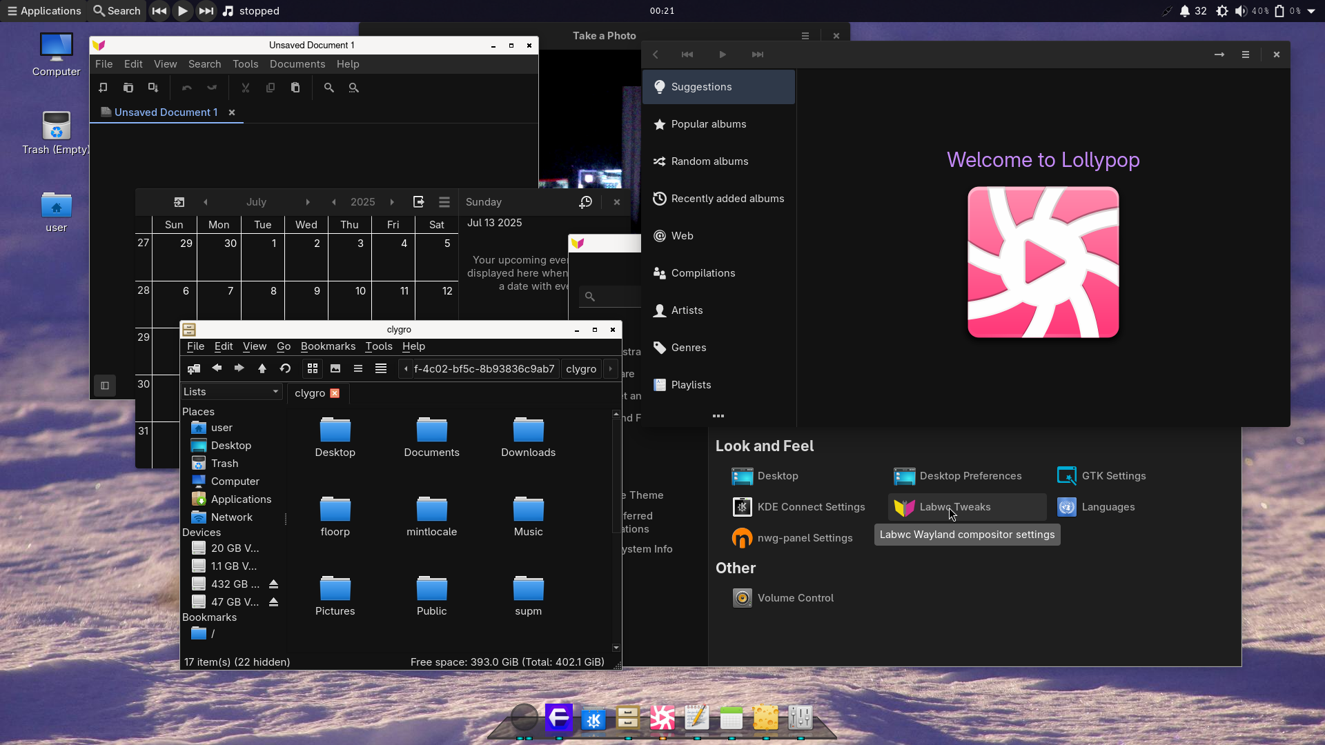
Task: Open the Lists side pane dropdown
Action: pyautogui.click(x=231, y=392)
